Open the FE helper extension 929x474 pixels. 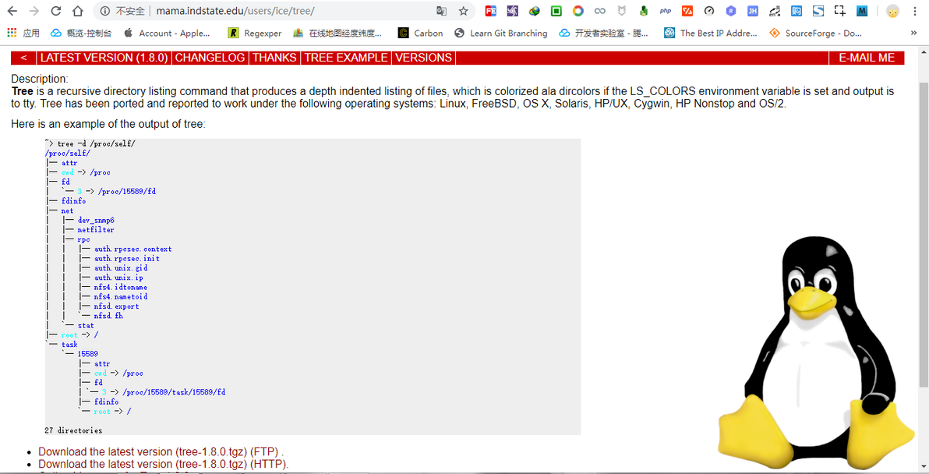tap(490, 11)
